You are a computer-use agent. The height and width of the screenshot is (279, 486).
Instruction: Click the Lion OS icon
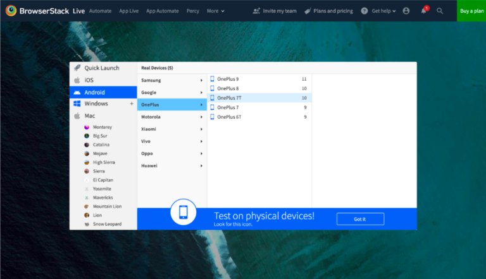87,215
